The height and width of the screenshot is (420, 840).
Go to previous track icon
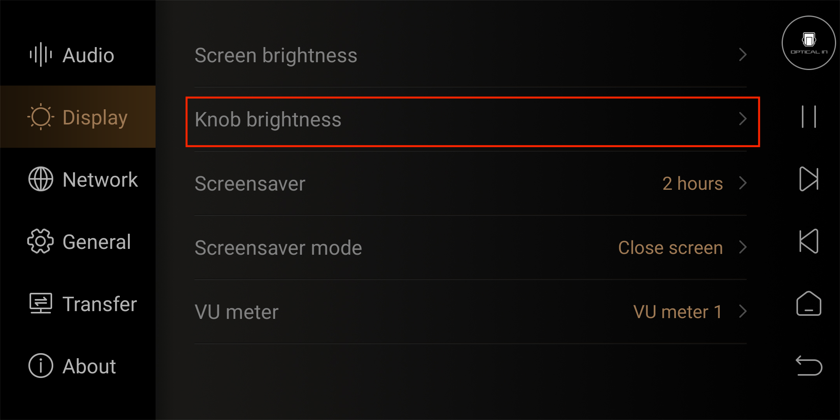[x=809, y=241]
